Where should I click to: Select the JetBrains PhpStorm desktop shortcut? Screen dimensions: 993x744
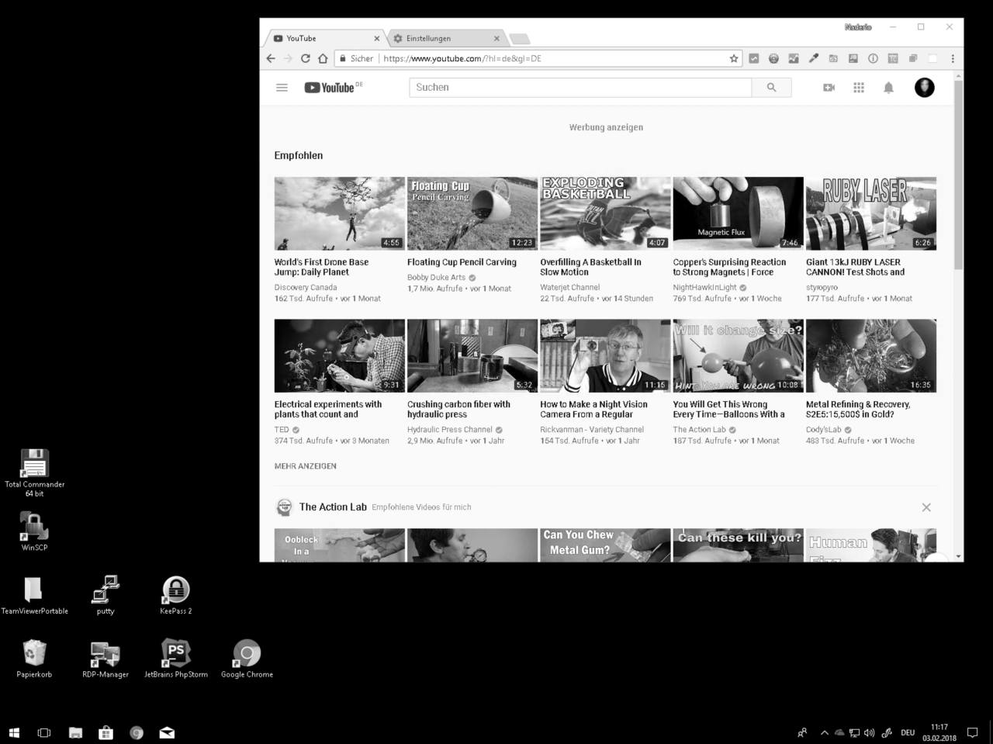click(x=176, y=659)
